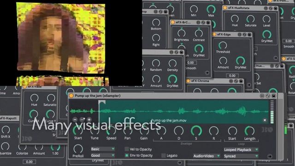Click the Dry/Wet knob in eFX-HueRotate
Screen dimensions: 295x166
tap(267, 34)
